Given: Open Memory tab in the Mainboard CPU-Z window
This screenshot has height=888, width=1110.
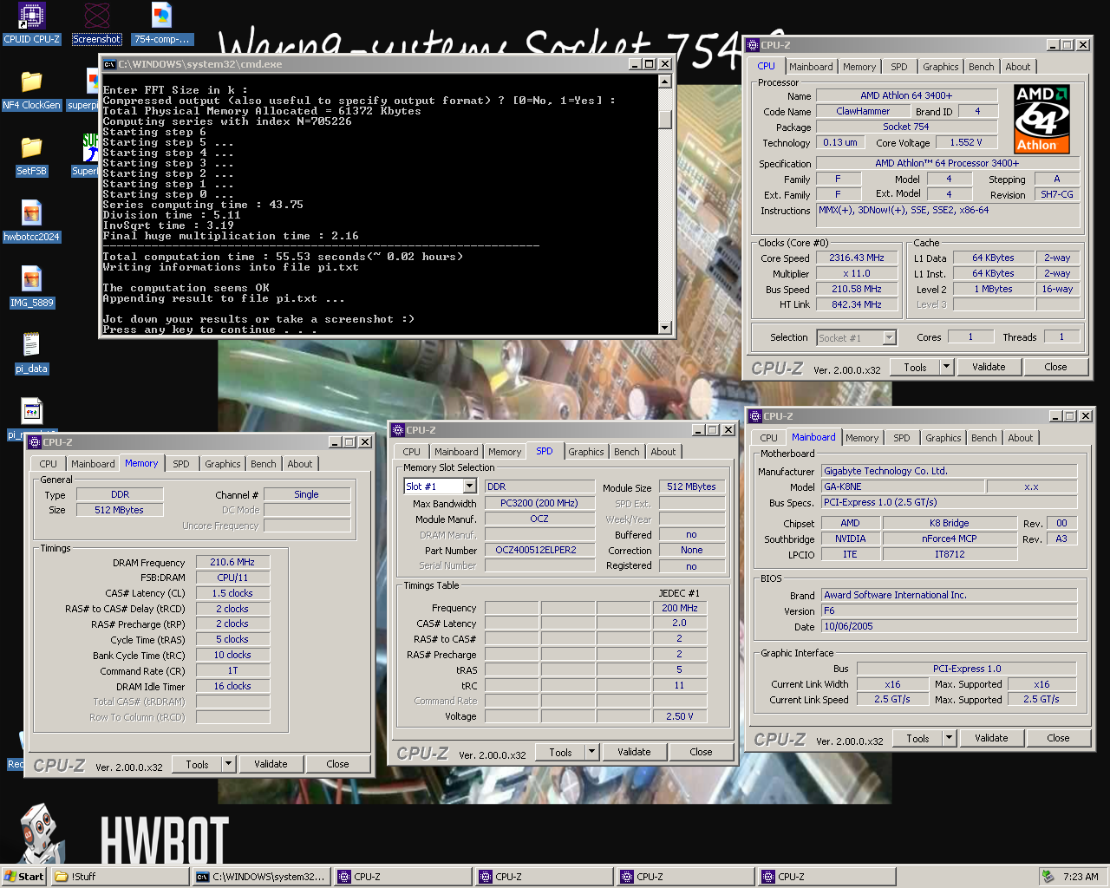Looking at the screenshot, I should [862, 438].
